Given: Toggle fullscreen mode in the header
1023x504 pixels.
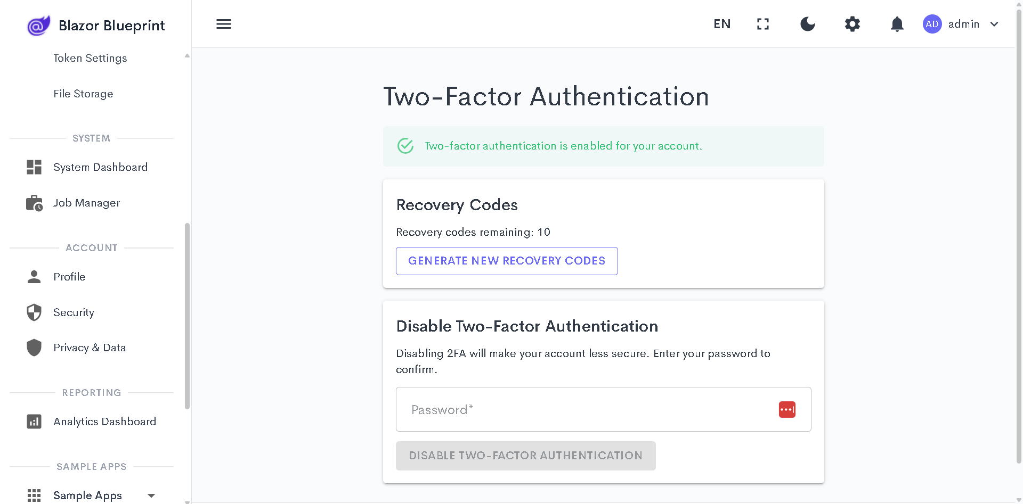Looking at the screenshot, I should pyautogui.click(x=762, y=24).
